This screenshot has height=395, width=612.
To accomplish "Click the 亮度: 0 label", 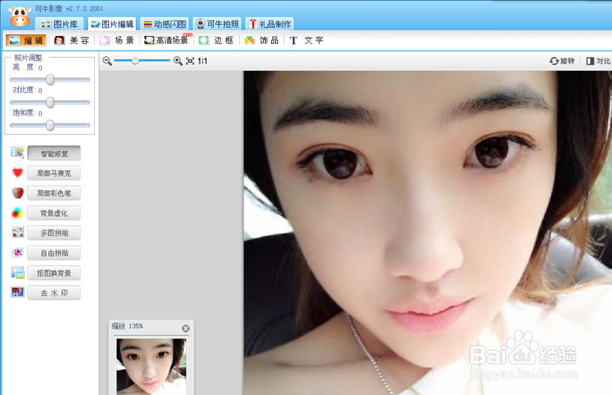I will pos(28,67).
